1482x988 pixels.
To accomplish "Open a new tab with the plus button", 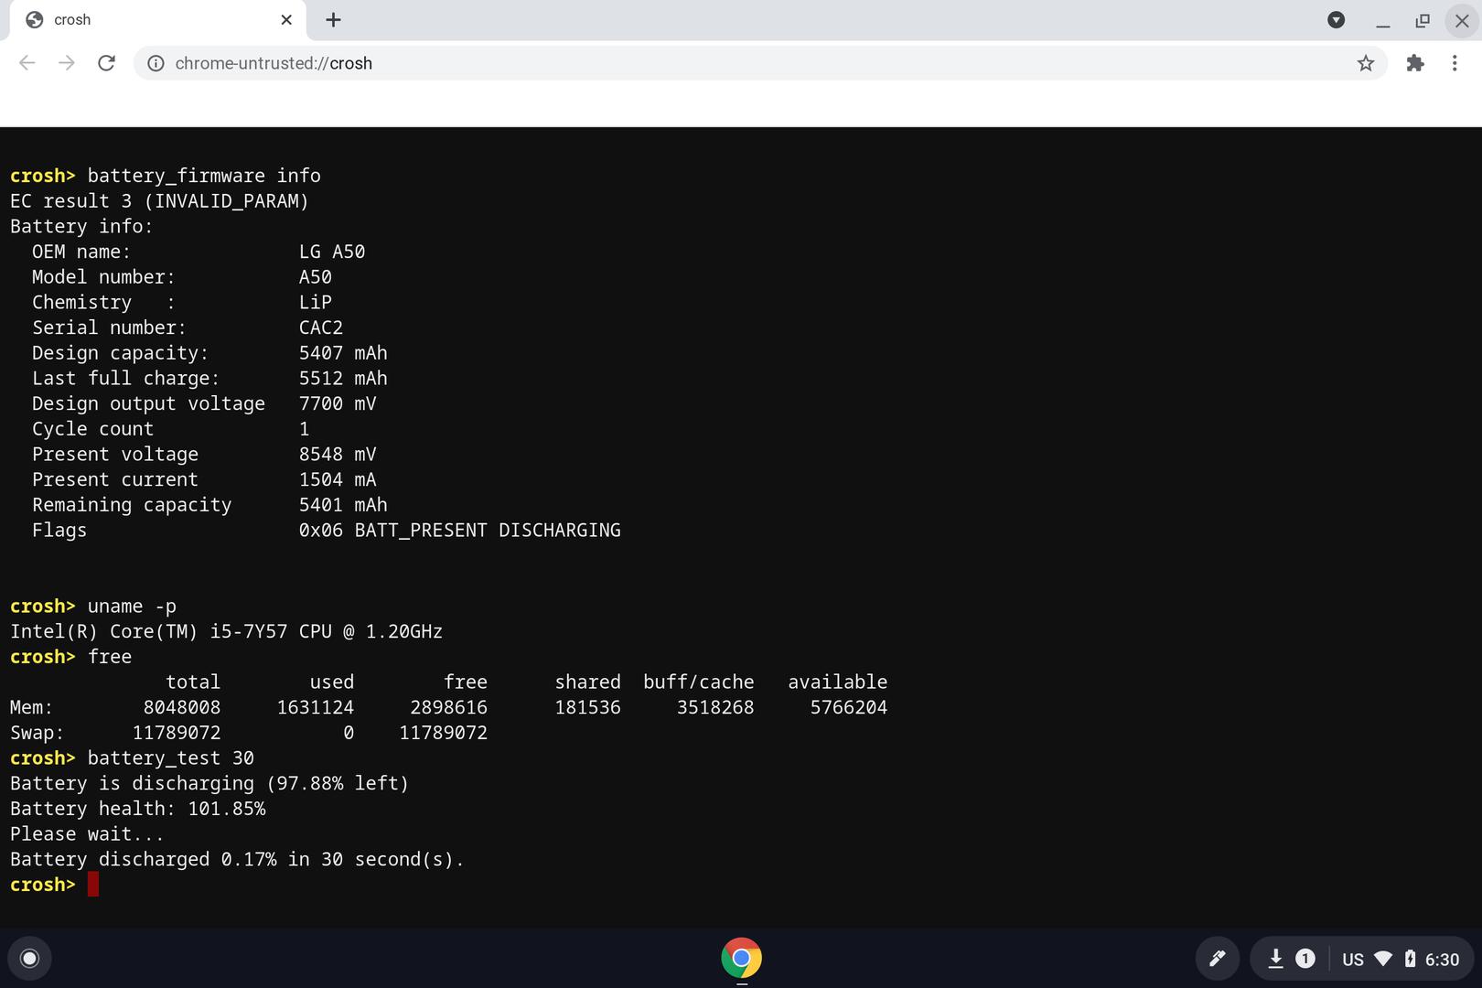I will tap(333, 20).
